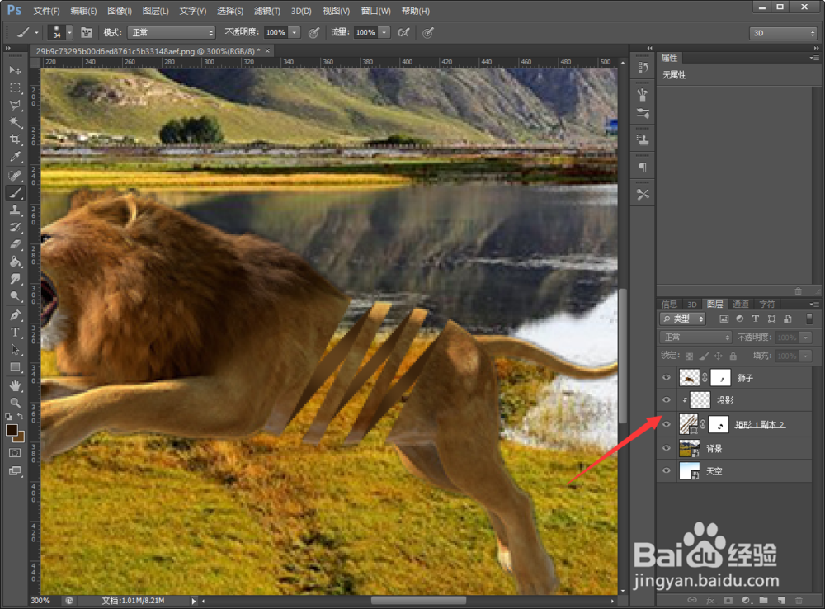Select the Zoom tool
The image size is (825, 609).
click(x=15, y=403)
